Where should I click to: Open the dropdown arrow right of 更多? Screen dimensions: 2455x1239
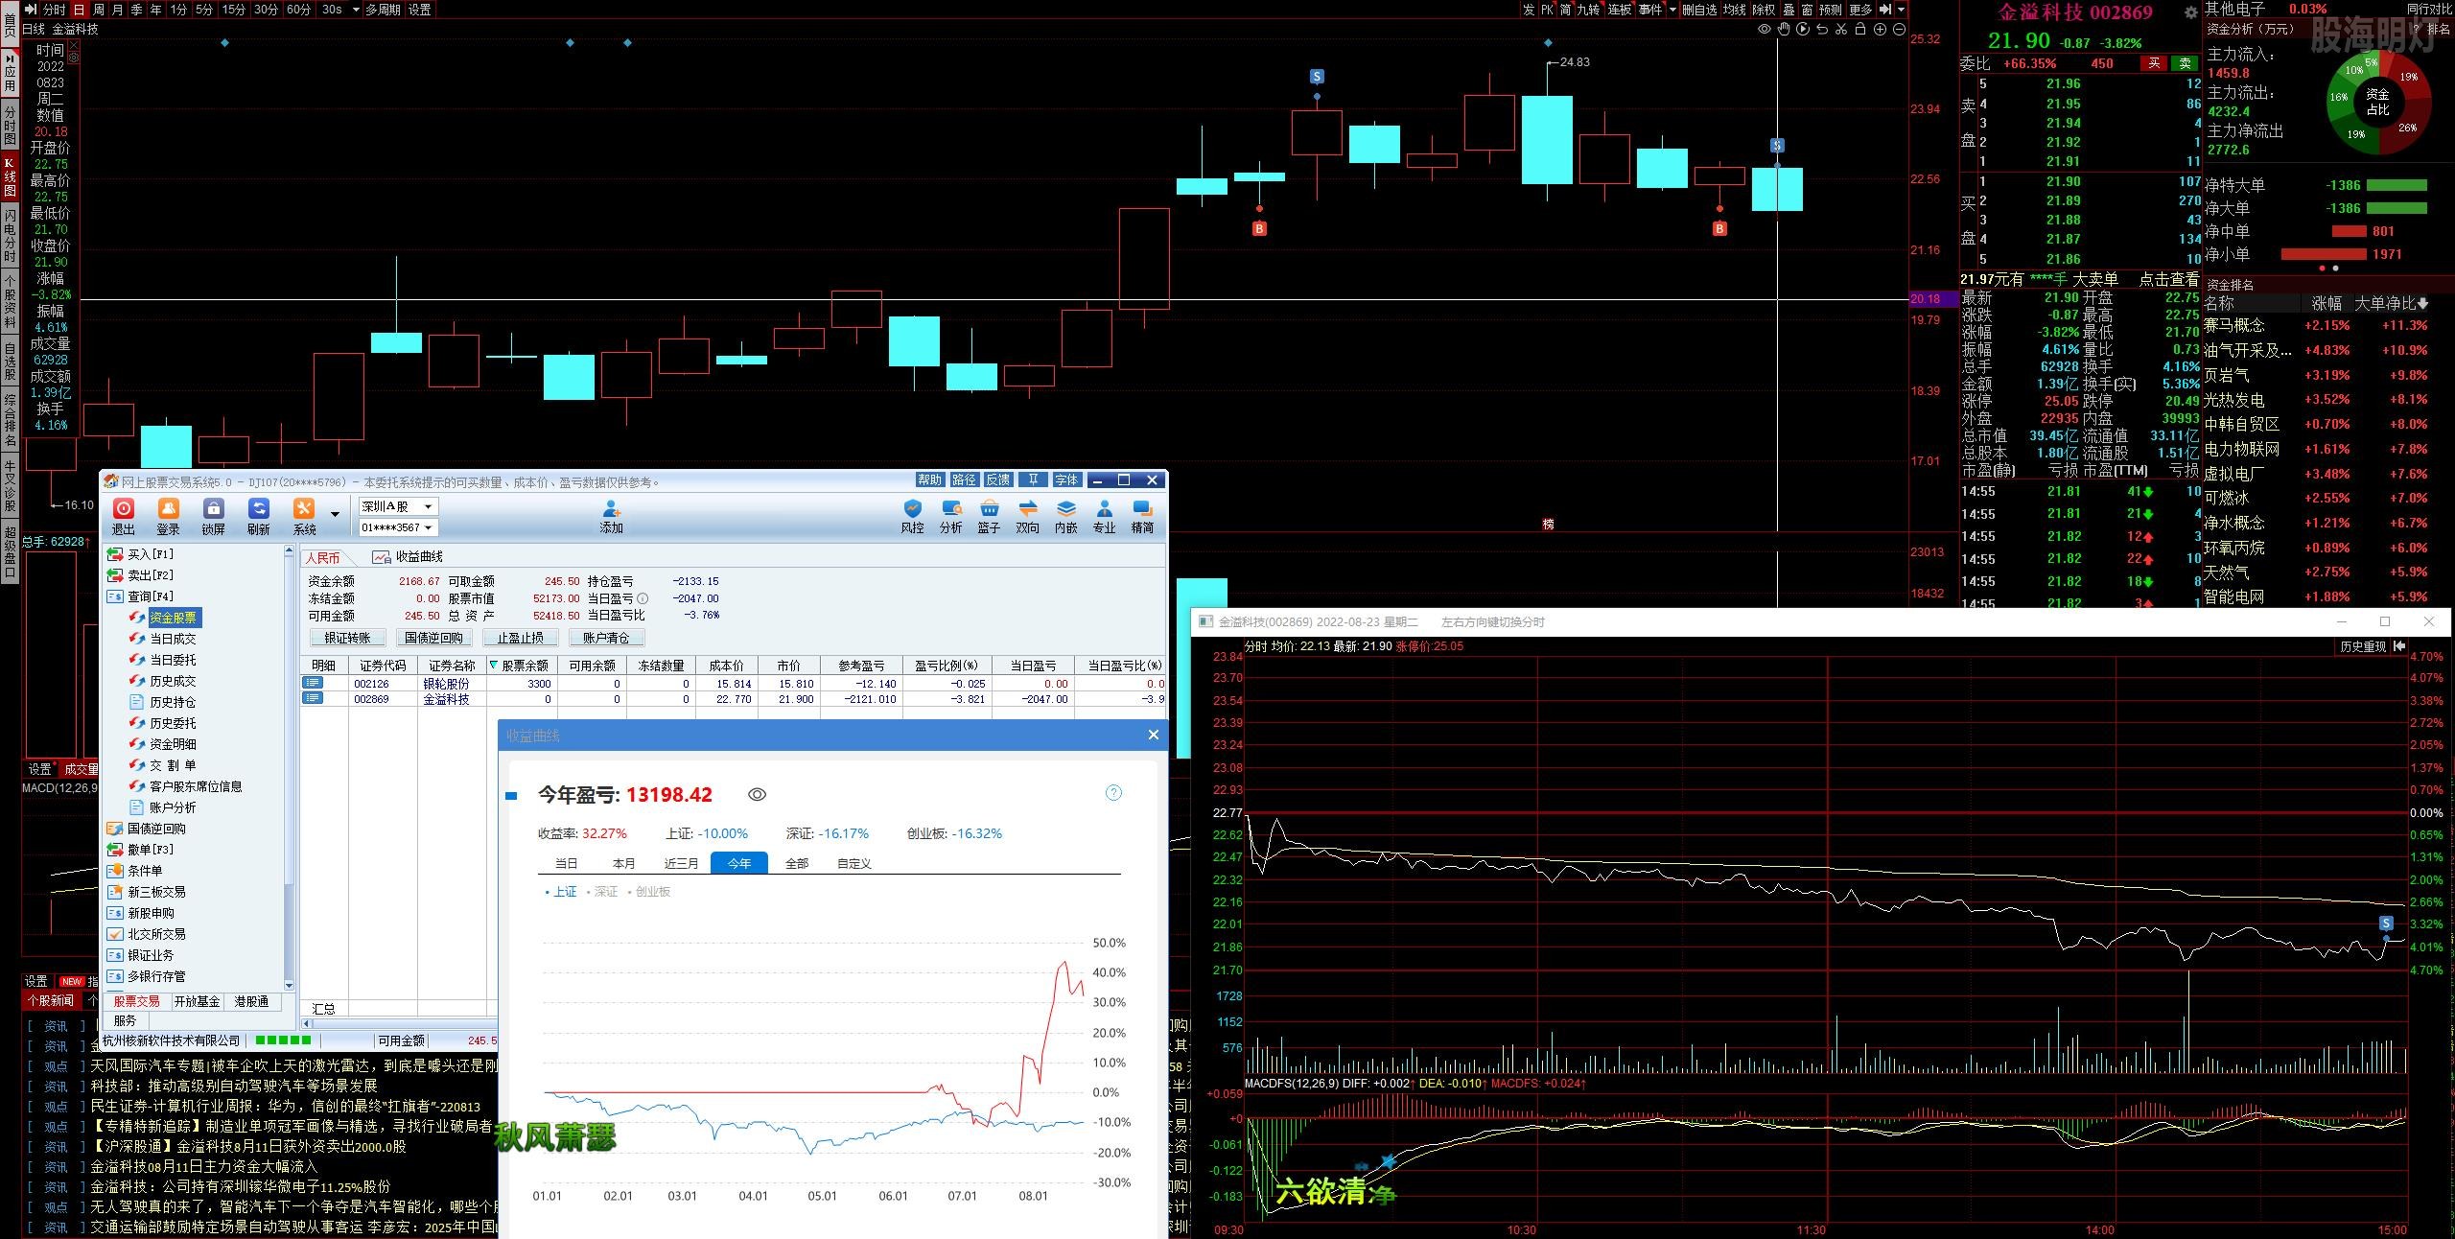tap(1901, 10)
